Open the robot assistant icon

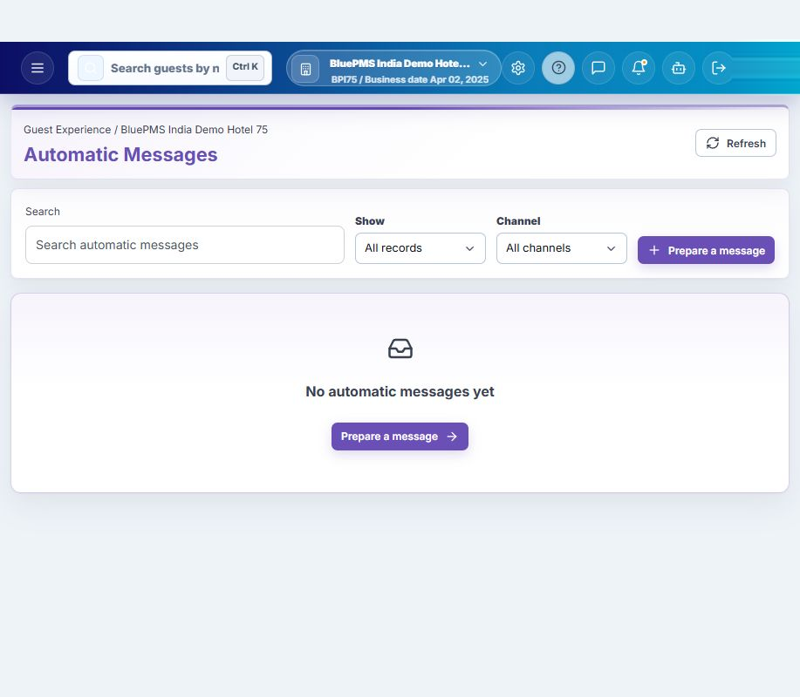click(x=679, y=68)
